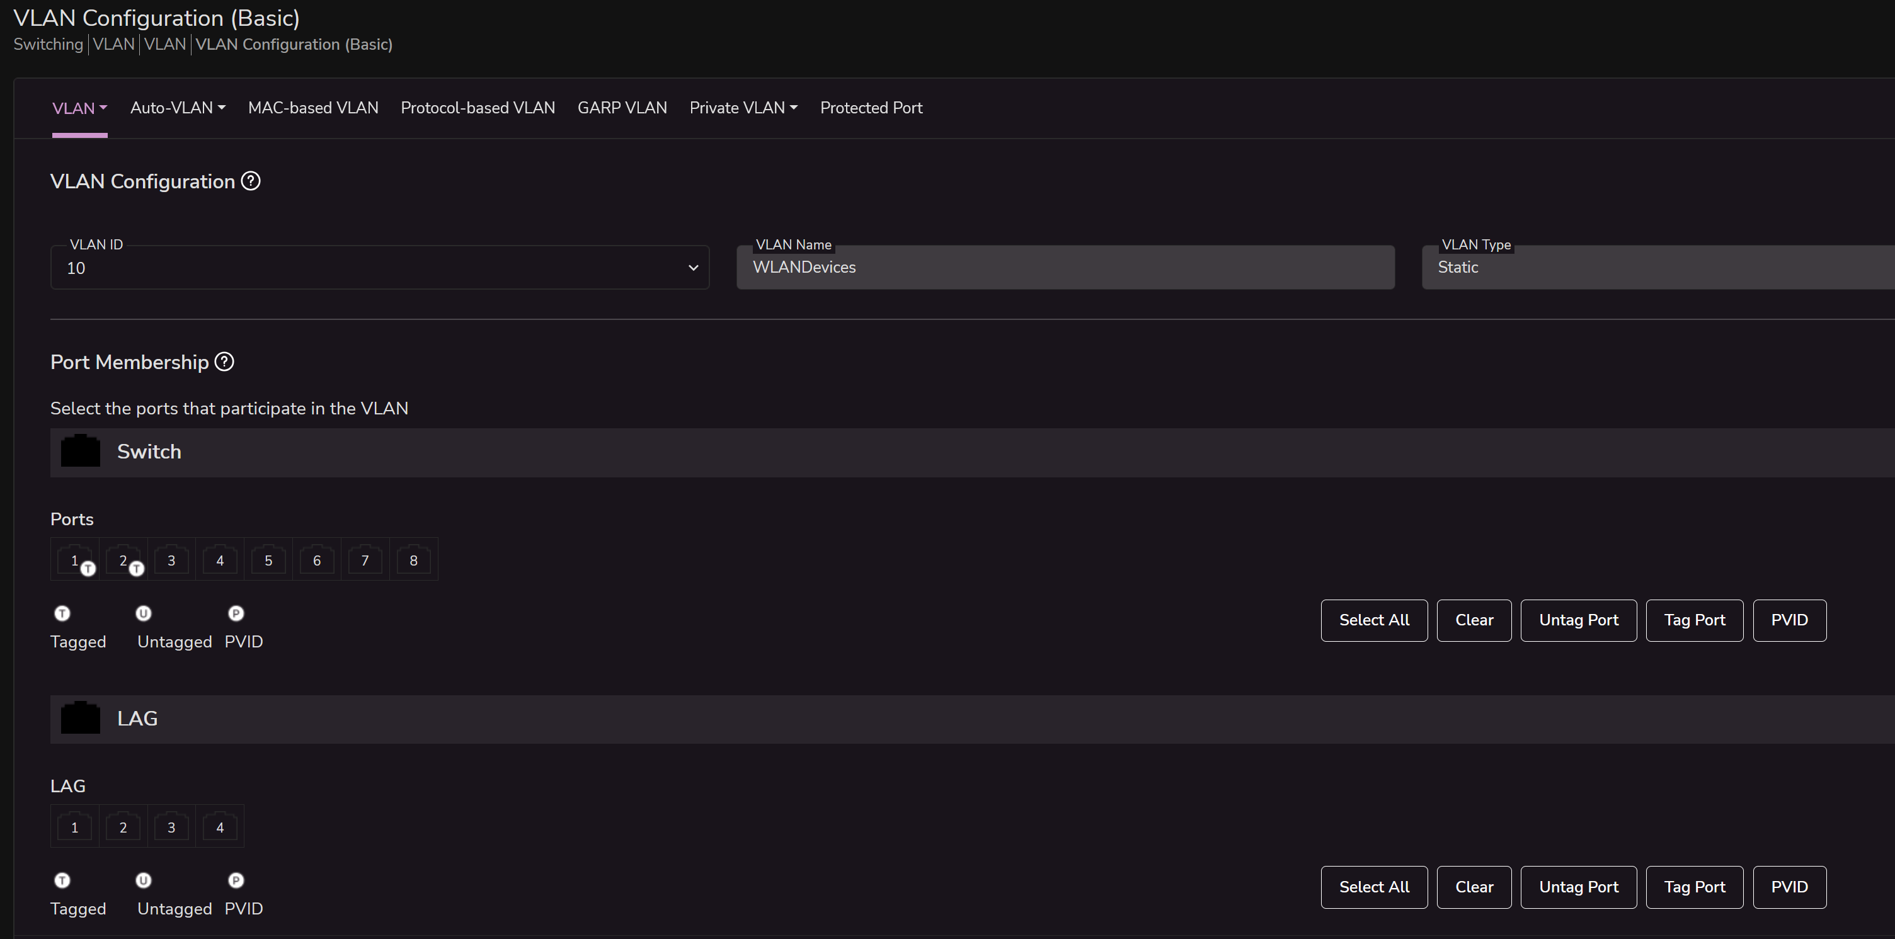The height and width of the screenshot is (939, 1895).
Task: Select LAG port 2 icon
Action: (123, 828)
